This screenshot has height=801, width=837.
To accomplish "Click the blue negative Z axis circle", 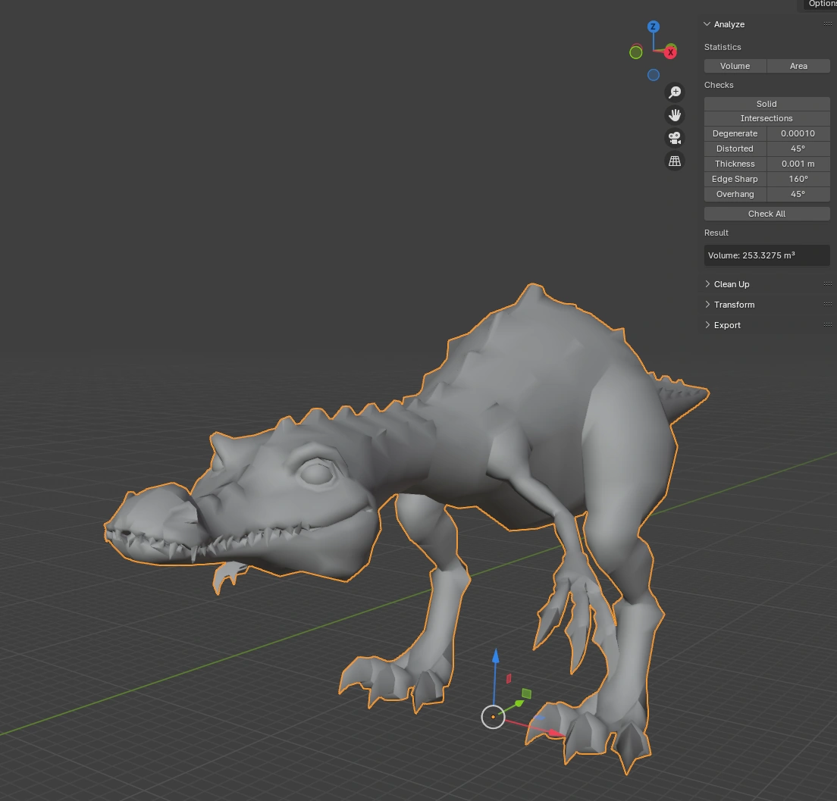I will pos(654,75).
